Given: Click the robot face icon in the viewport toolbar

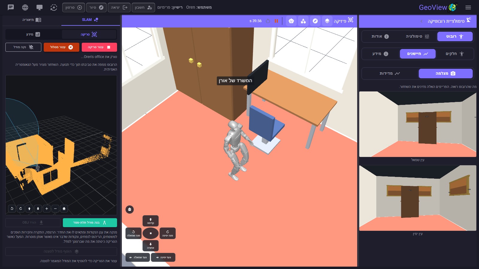Looking at the screenshot, I should pyautogui.click(x=291, y=21).
